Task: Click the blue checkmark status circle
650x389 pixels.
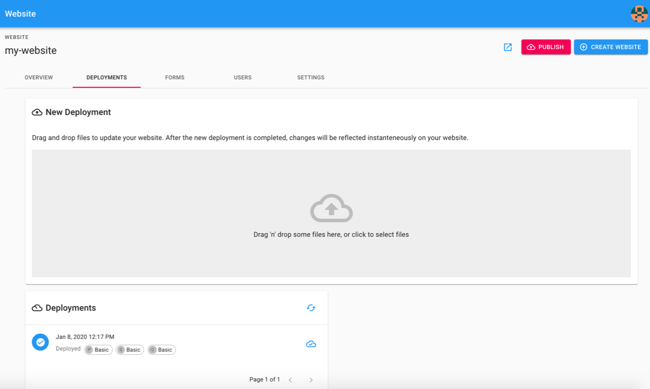Action: pos(40,342)
